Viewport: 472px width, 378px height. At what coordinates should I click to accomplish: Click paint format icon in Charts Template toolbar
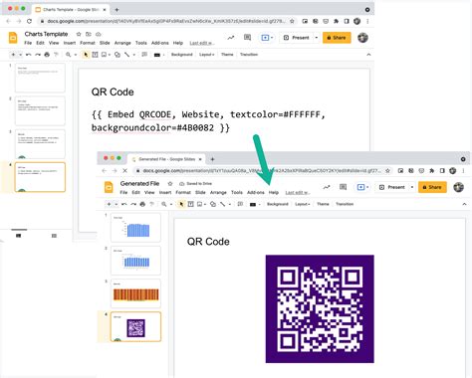tap(56, 55)
